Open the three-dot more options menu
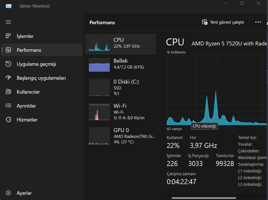The image size is (268, 200). (x=258, y=22)
